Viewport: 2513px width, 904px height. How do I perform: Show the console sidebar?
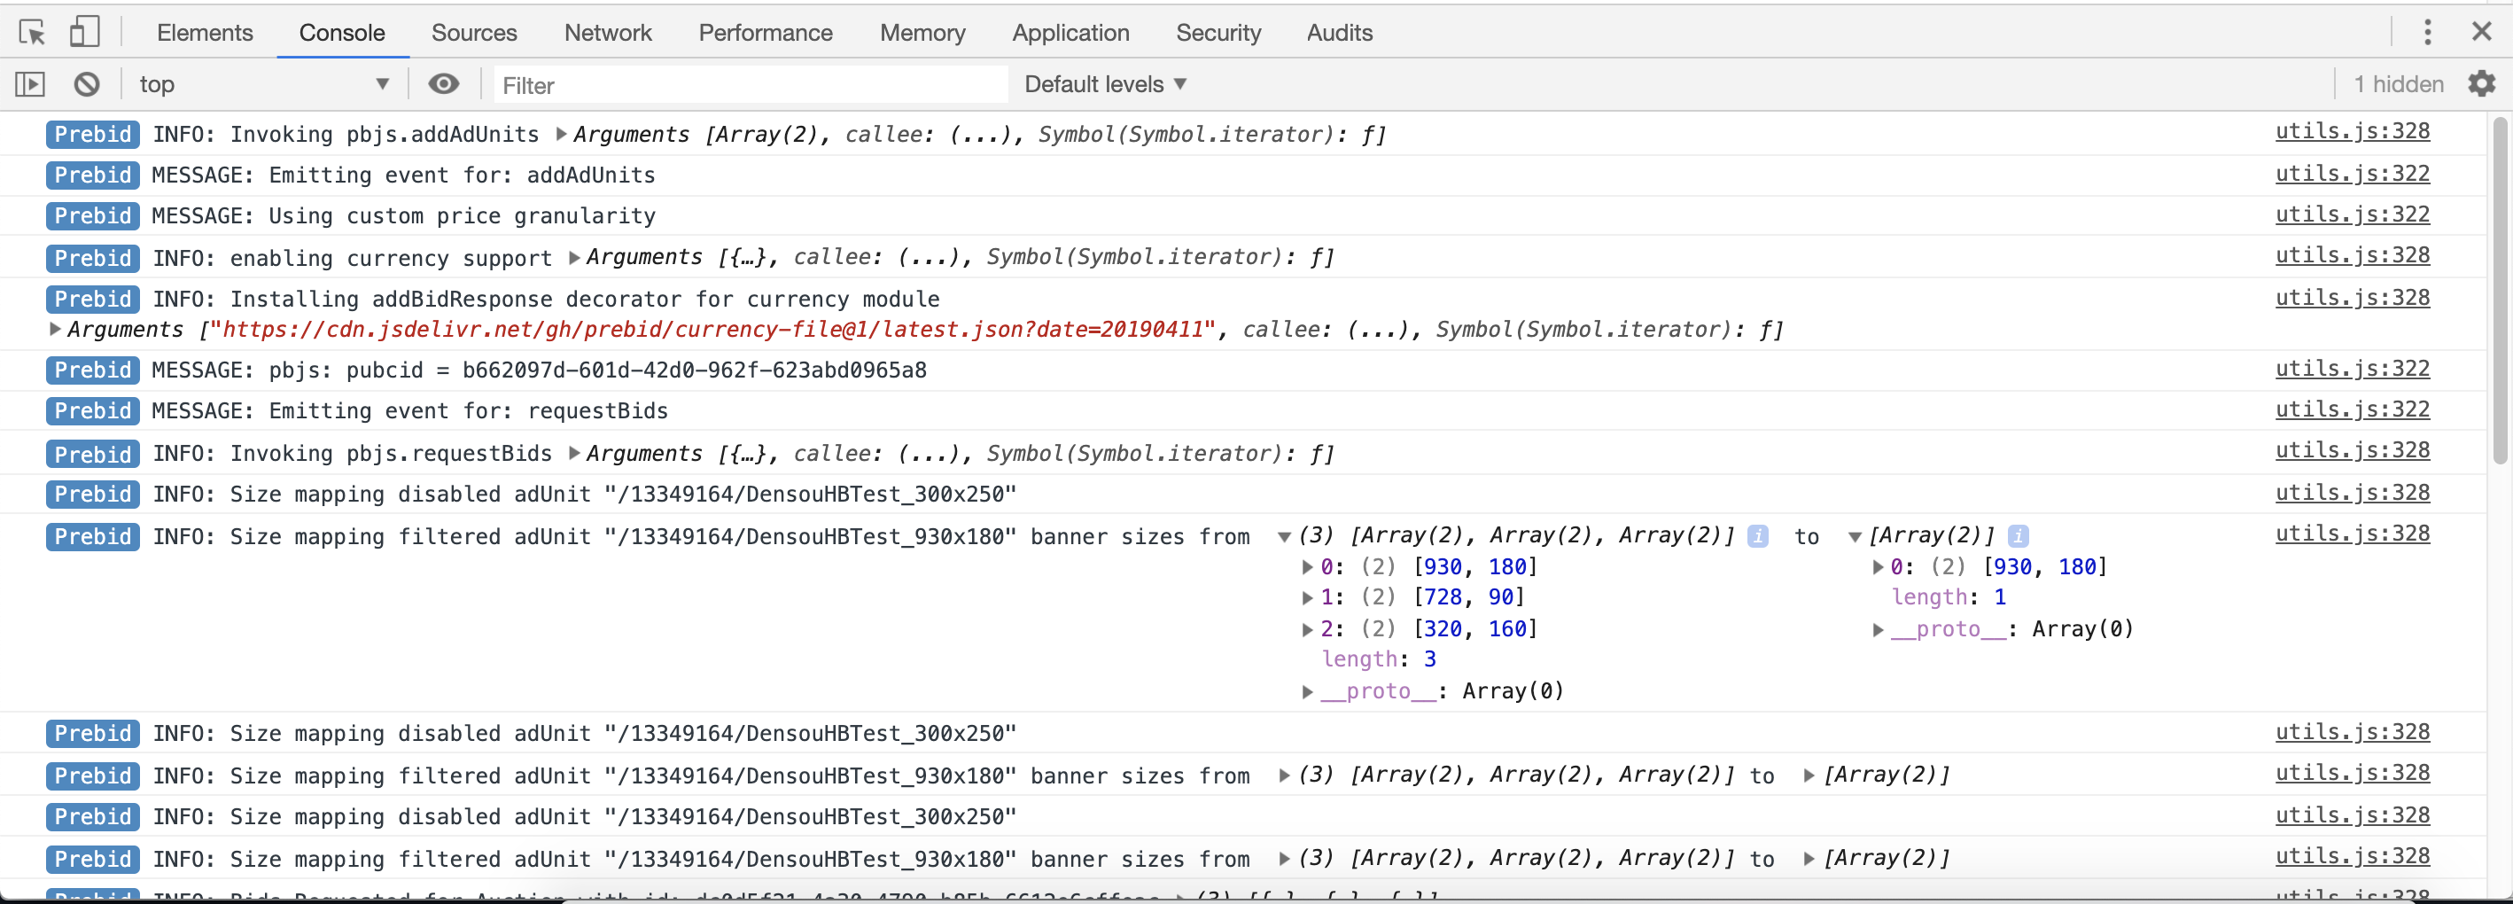point(29,84)
